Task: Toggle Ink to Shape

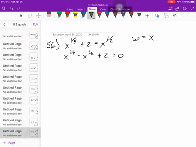Action: pos(166,16)
